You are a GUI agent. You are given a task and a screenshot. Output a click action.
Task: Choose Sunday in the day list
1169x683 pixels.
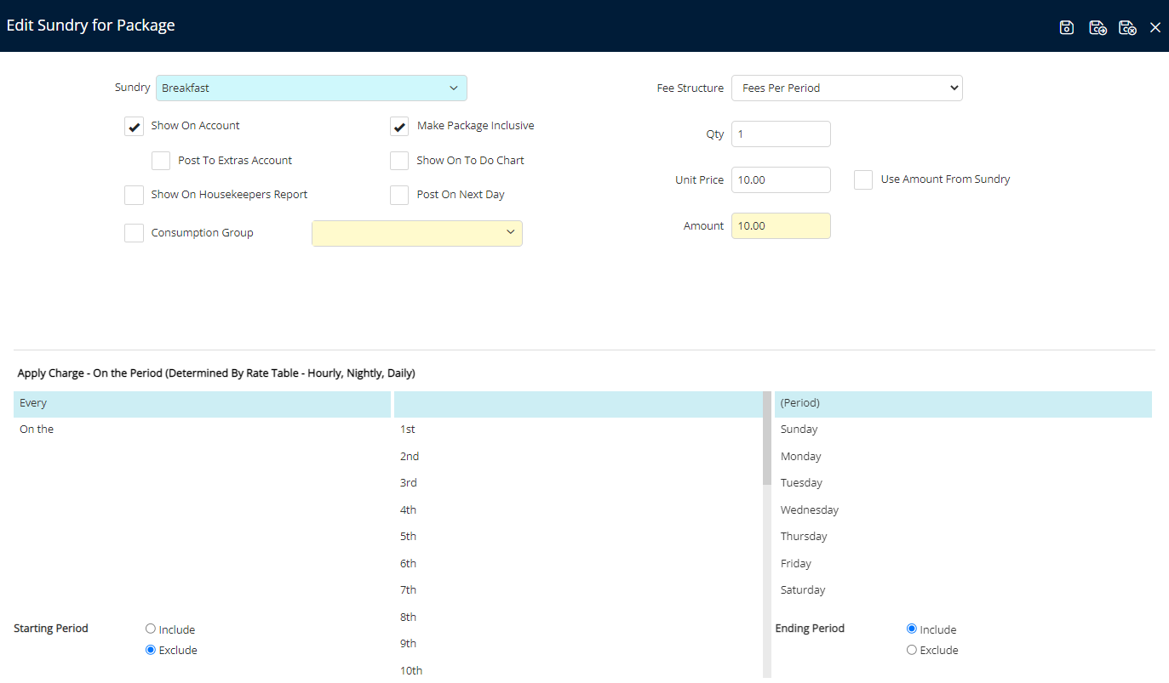(963, 430)
